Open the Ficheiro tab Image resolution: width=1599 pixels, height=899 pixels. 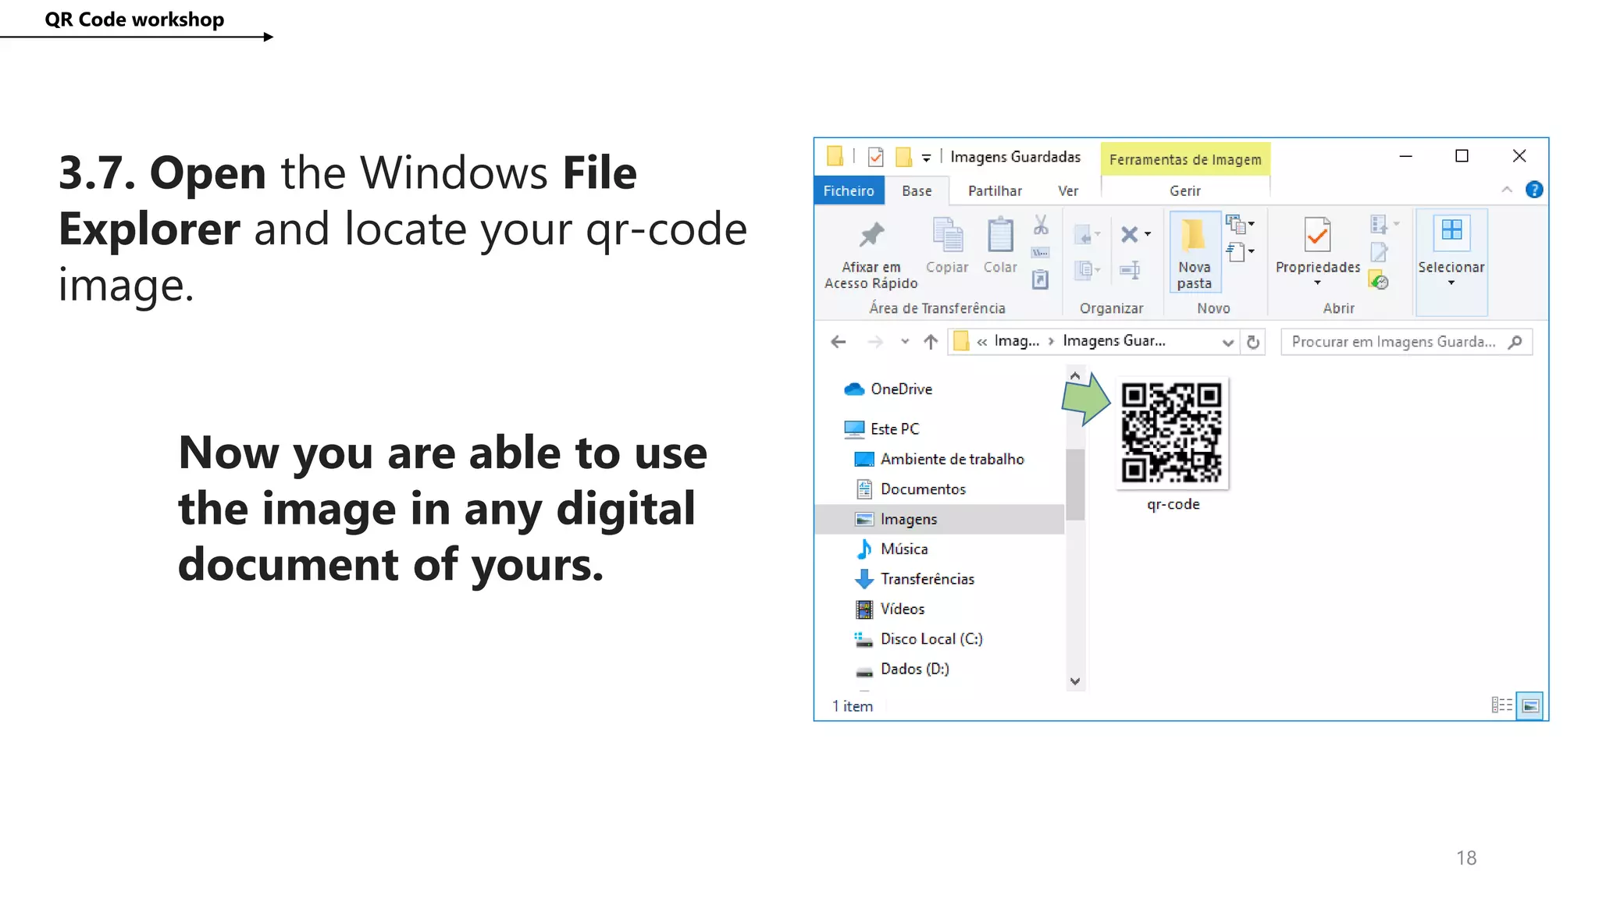[849, 190]
